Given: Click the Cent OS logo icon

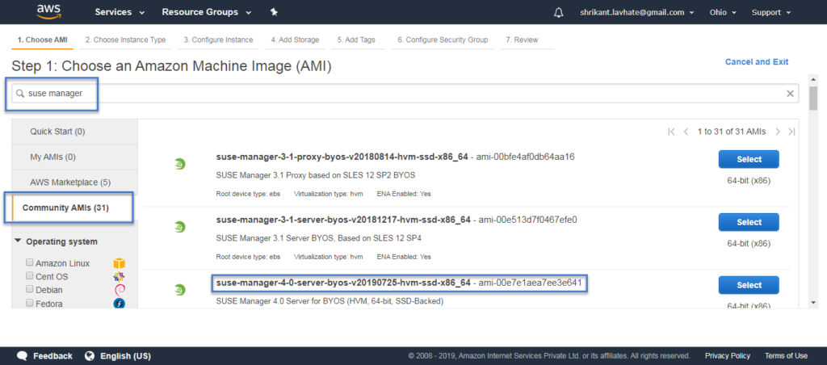Looking at the screenshot, I should (120, 276).
